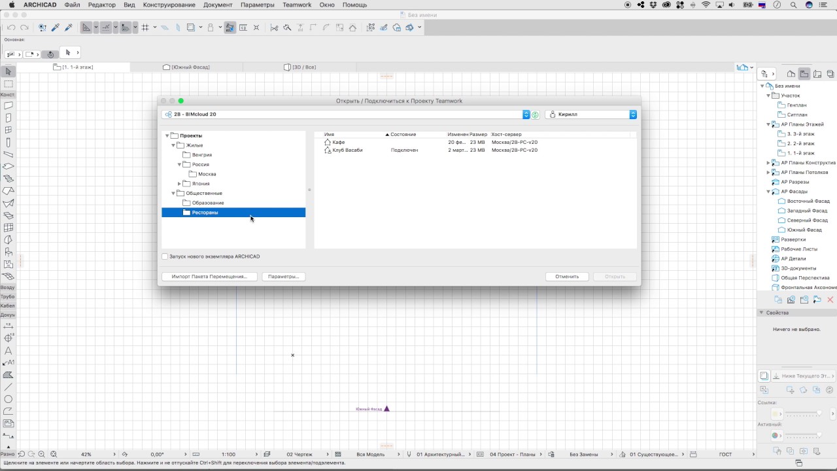Select the Line tool in the toolbox
The image size is (837, 471).
[x=9, y=387]
